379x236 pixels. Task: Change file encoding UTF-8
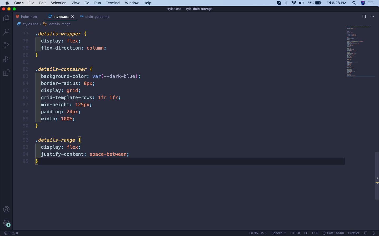click(x=295, y=233)
